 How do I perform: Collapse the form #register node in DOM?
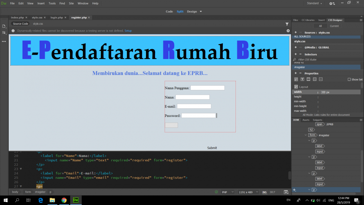pyautogui.click(x=305, y=135)
